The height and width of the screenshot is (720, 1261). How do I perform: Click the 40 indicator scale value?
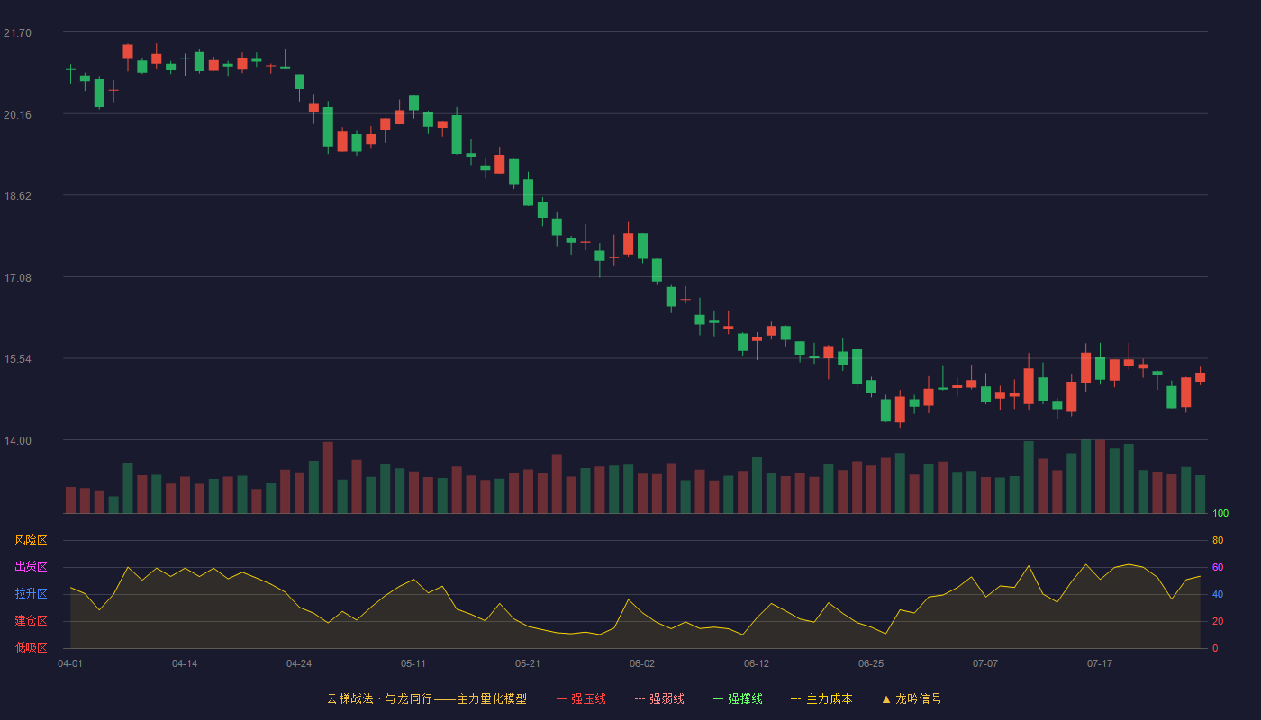[1218, 594]
